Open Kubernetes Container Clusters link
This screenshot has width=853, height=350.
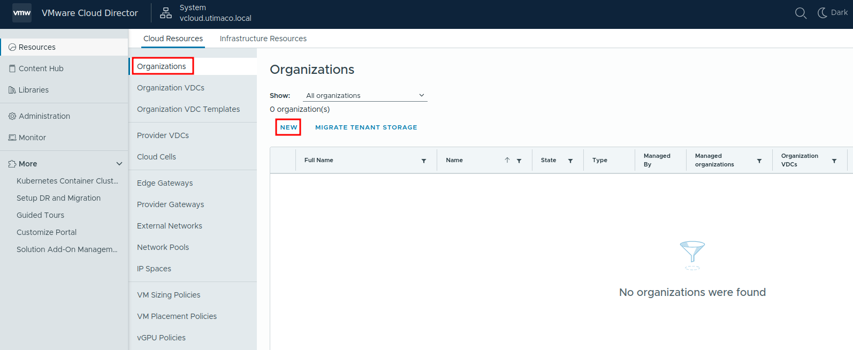[67, 181]
